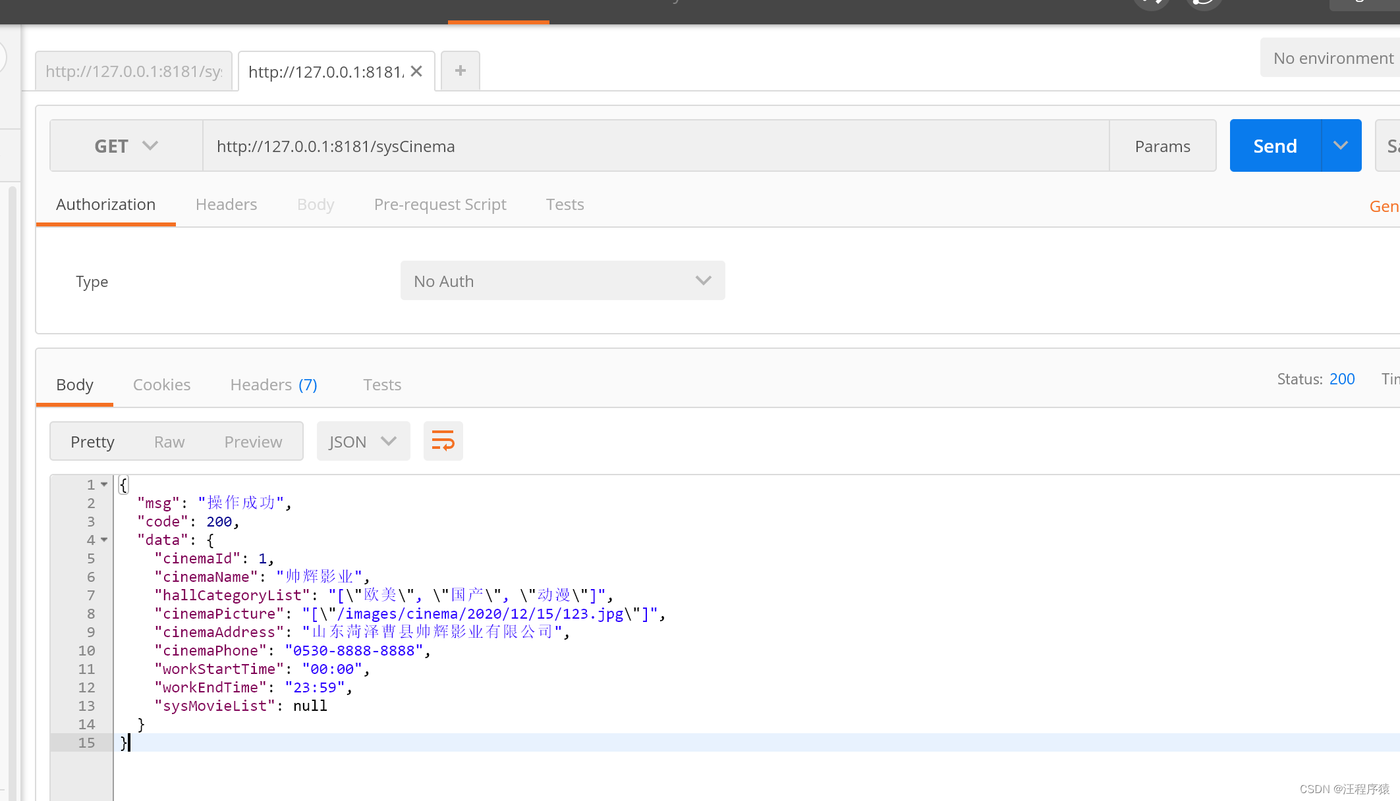Viewport: 1400px width, 801px height.
Task: Close the active request tab
Action: [416, 71]
